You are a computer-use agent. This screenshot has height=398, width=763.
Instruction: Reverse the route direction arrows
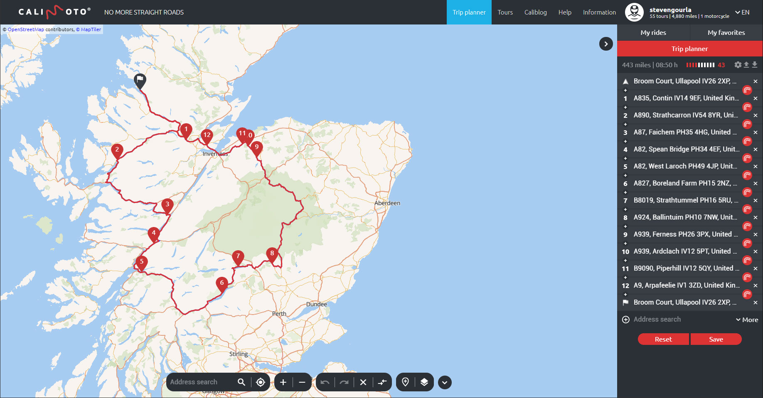click(x=382, y=382)
